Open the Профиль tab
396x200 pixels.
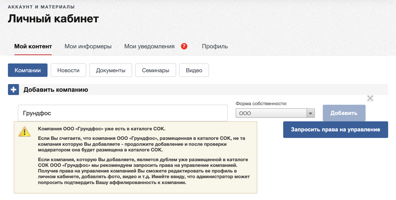point(215,47)
